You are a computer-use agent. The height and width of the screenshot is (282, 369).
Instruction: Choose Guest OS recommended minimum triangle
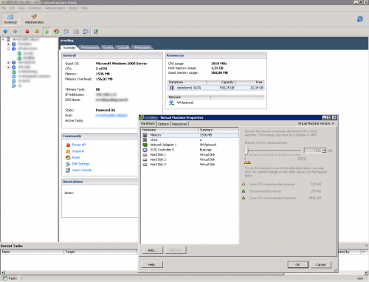pos(244,184)
